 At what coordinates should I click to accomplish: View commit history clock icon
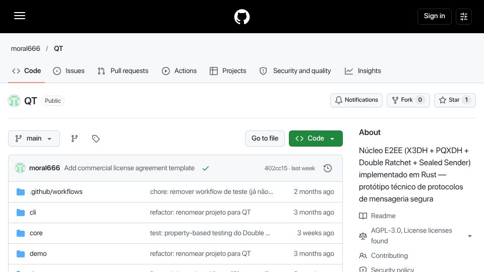(328, 168)
